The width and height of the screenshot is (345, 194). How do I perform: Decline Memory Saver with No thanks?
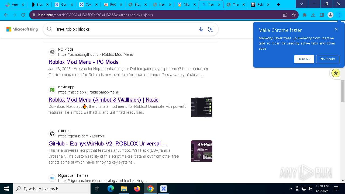point(328,59)
